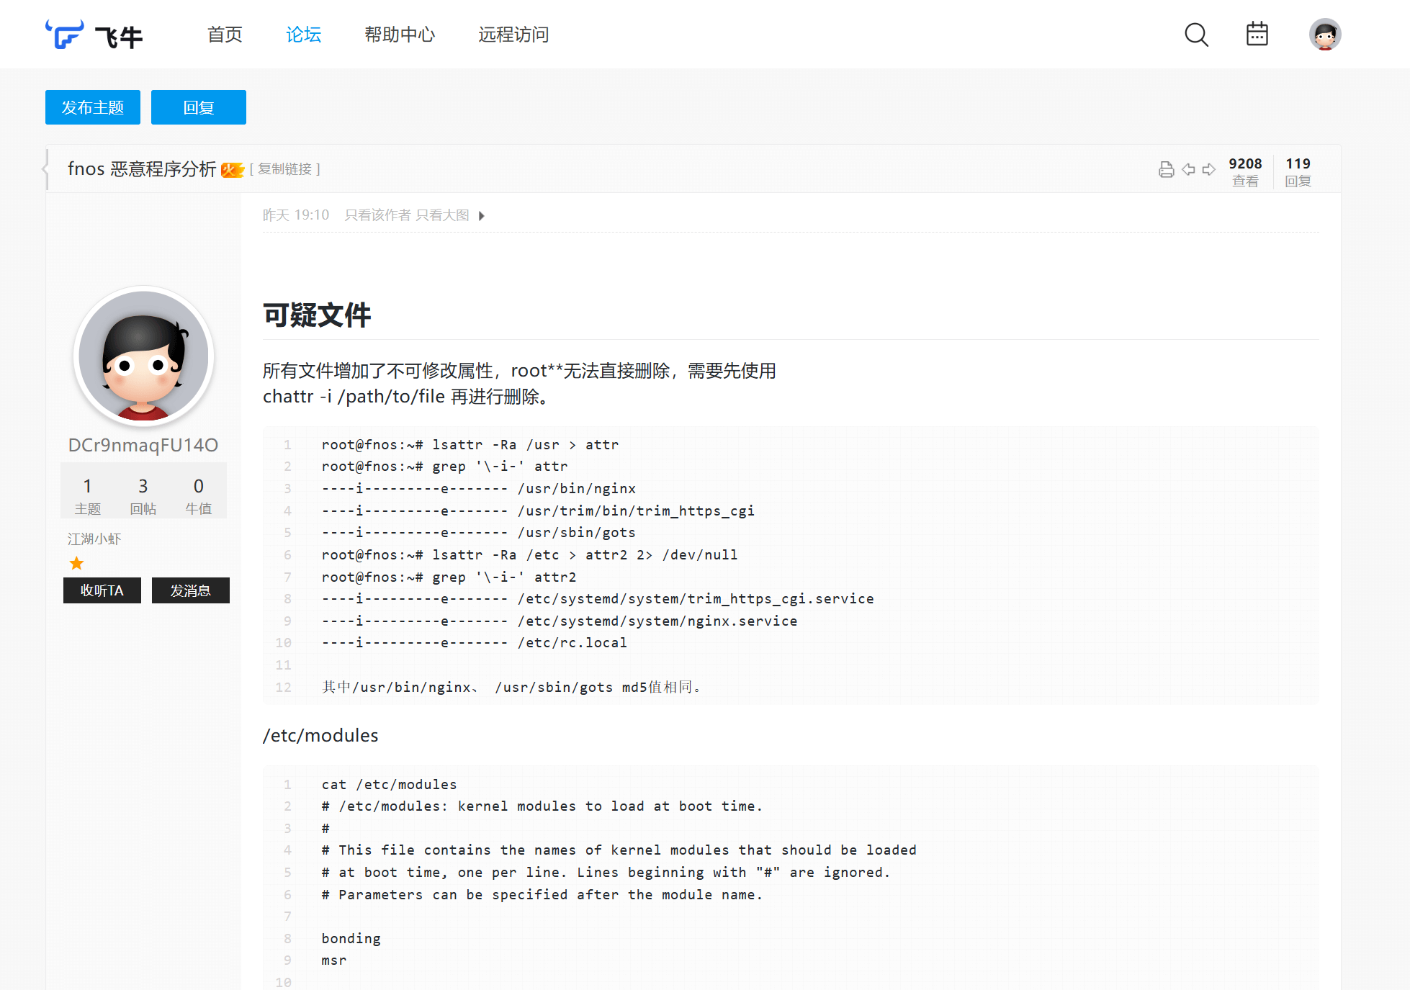
Task: Go to next thread arrow icon
Action: pyautogui.click(x=1209, y=170)
